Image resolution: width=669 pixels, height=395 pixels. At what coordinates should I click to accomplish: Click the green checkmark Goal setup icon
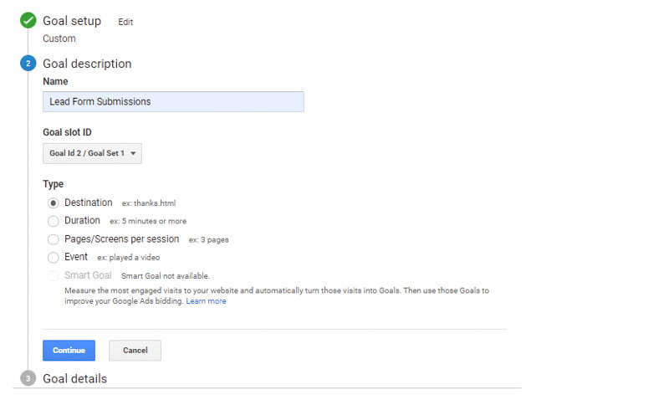[x=28, y=21]
